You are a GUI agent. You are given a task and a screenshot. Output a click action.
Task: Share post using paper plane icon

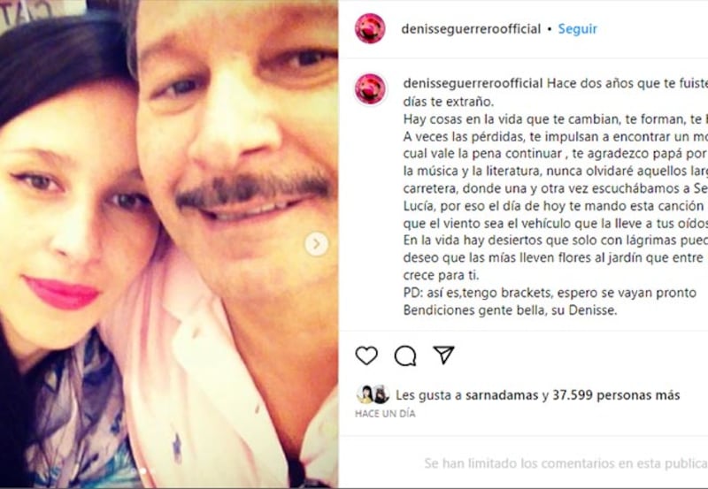pyautogui.click(x=443, y=355)
